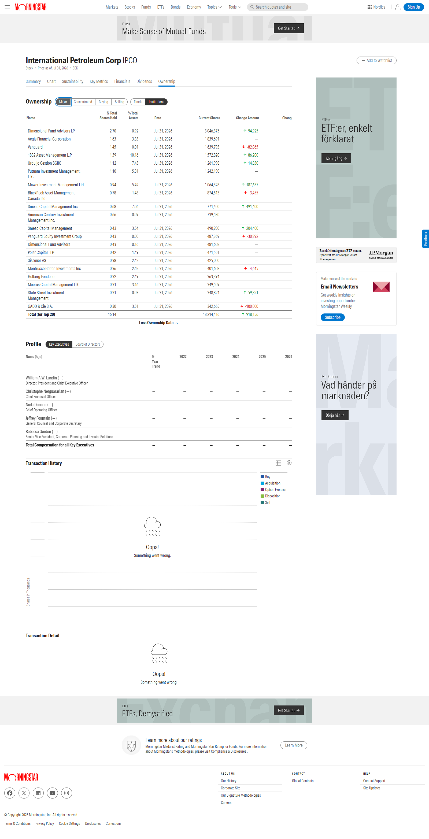Image resolution: width=429 pixels, height=839 pixels.
Task: Open the Summary tab
Action: click(33, 82)
